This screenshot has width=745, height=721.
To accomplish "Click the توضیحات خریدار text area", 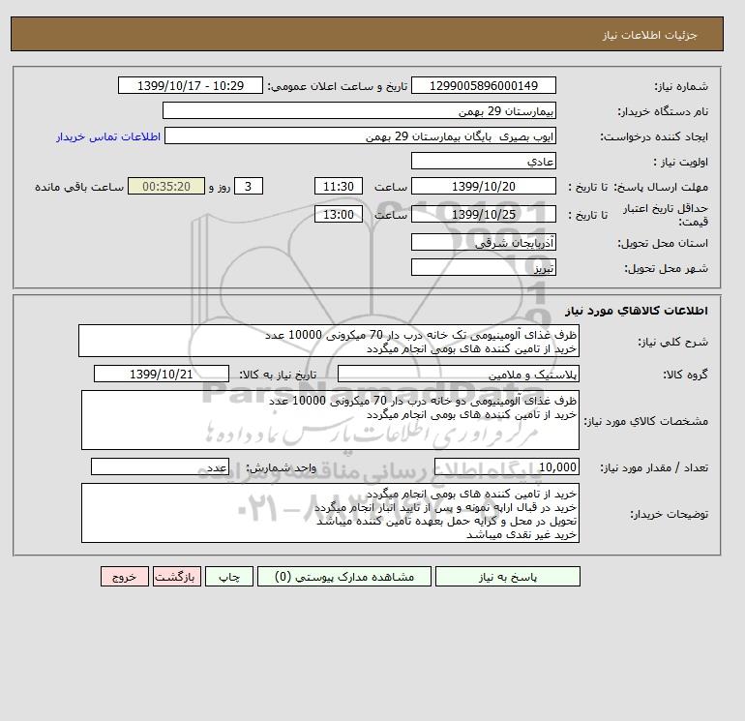I will 330,513.
